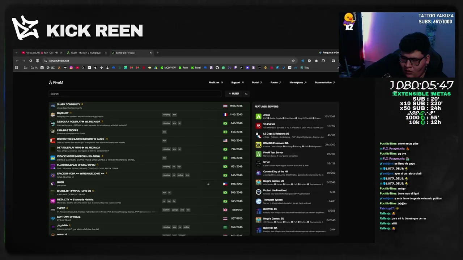
Task: Click the police tag on SPACE RP YODA
Action: (180, 175)
